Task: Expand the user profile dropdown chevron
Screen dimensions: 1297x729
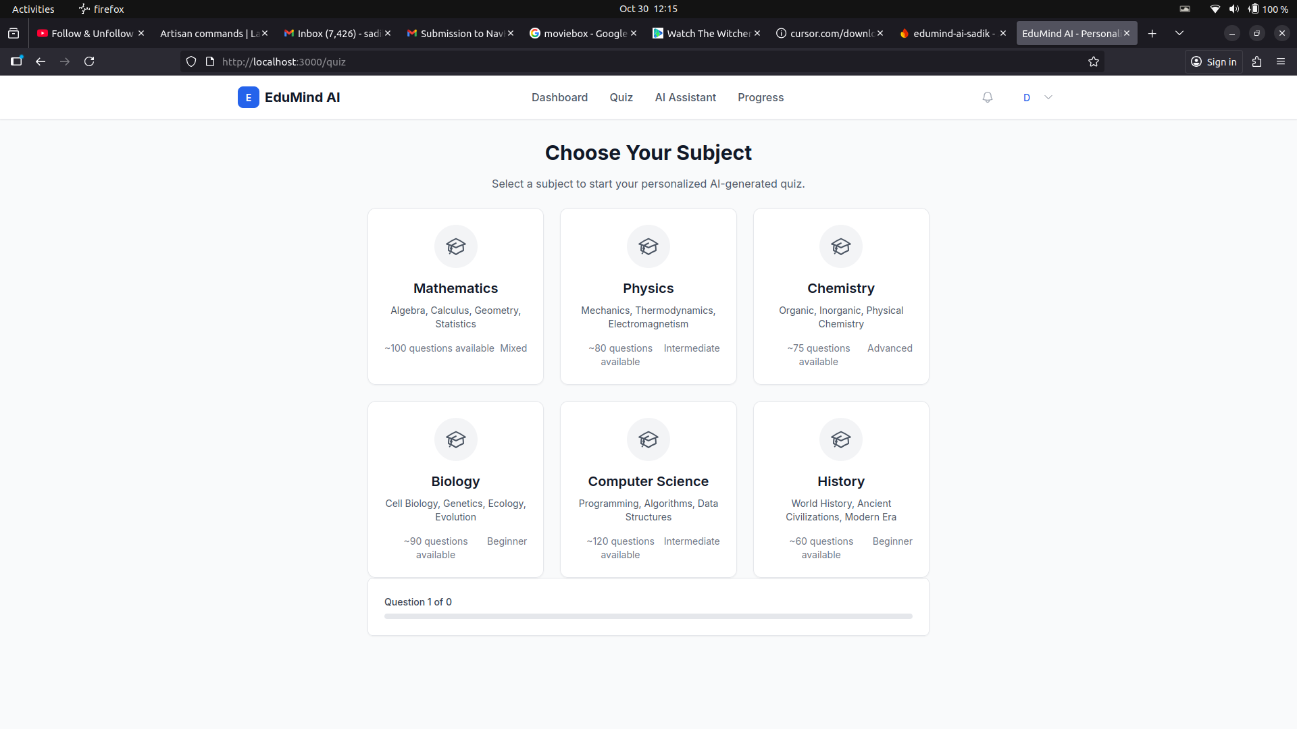Action: (1048, 97)
